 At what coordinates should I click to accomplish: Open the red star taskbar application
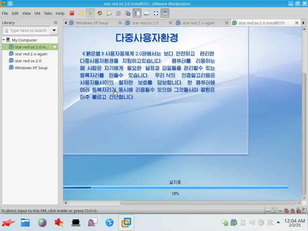click(59, 223)
